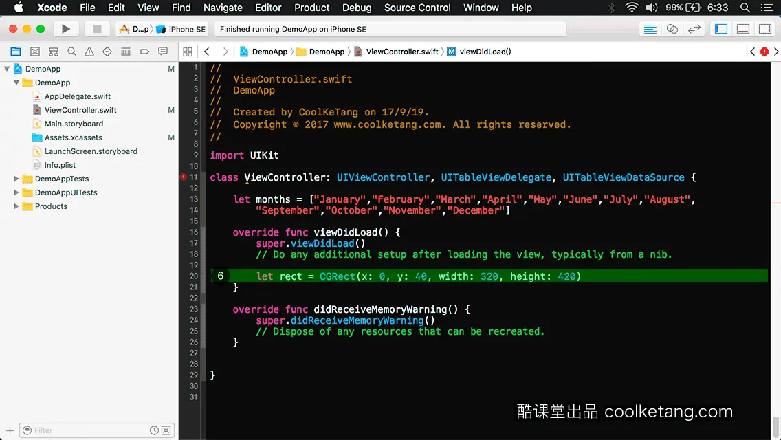Viewport: 781px width, 440px height.
Task: Open Notification Center list icon
Action: [x=767, y=8]
